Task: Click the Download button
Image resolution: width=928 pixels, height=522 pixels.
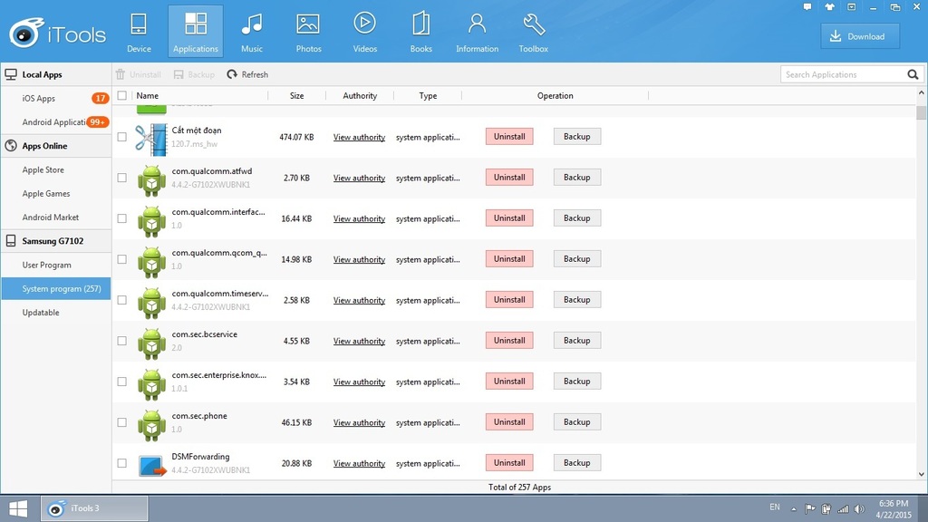Action: [x=860, y=36]
